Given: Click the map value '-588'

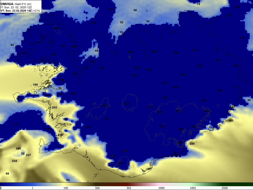Looking at the screenshot, I should 154,51.
